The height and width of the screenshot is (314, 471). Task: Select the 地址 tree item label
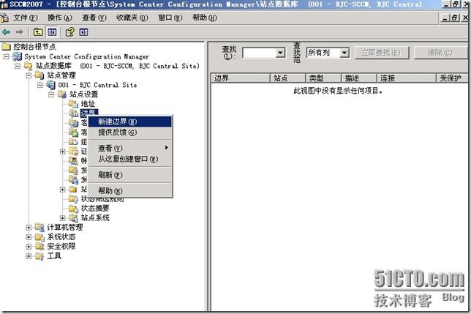click(88, 104)
